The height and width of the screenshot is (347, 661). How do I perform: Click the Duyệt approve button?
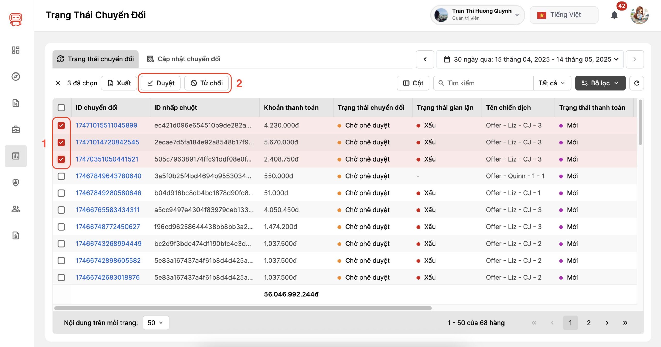tap(161, 83)
